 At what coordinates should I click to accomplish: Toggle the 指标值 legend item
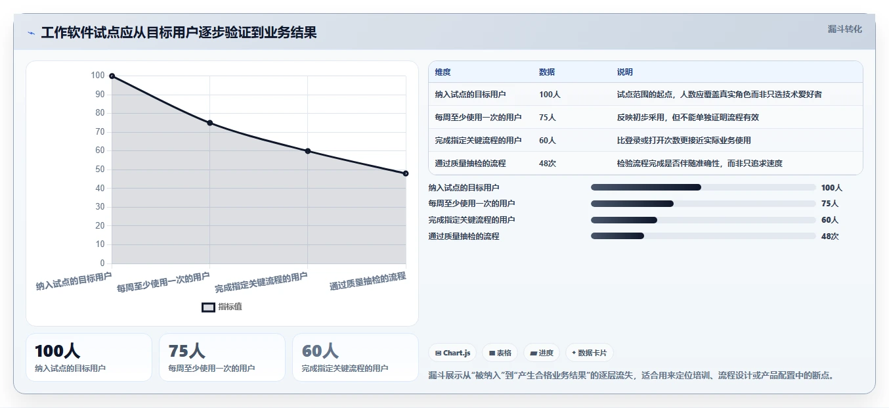coord(222,307)
